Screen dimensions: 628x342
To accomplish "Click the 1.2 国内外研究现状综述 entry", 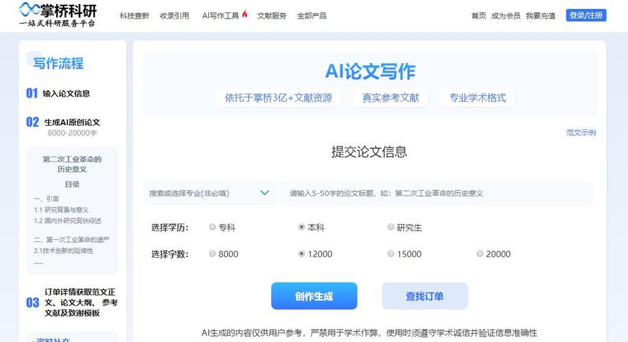I will coord(68,221).
